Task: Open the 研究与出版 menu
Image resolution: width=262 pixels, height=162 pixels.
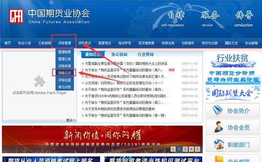Action: (210, 43)
